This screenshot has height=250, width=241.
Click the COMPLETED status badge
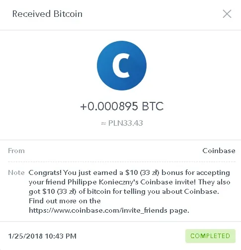tap(210, 236)
